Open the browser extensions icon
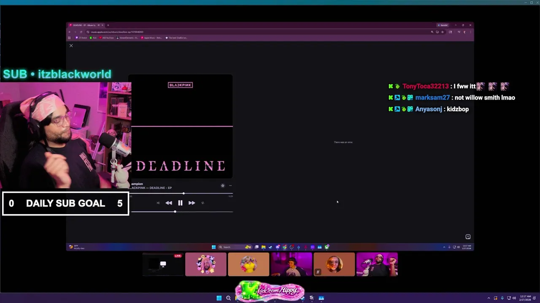Screen dimensions: 540x303 [x=451, y=32]
